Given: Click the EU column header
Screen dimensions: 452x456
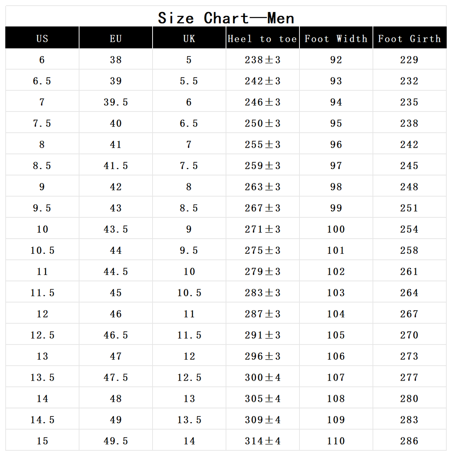Looking at the screenshot, I should 116,38.
